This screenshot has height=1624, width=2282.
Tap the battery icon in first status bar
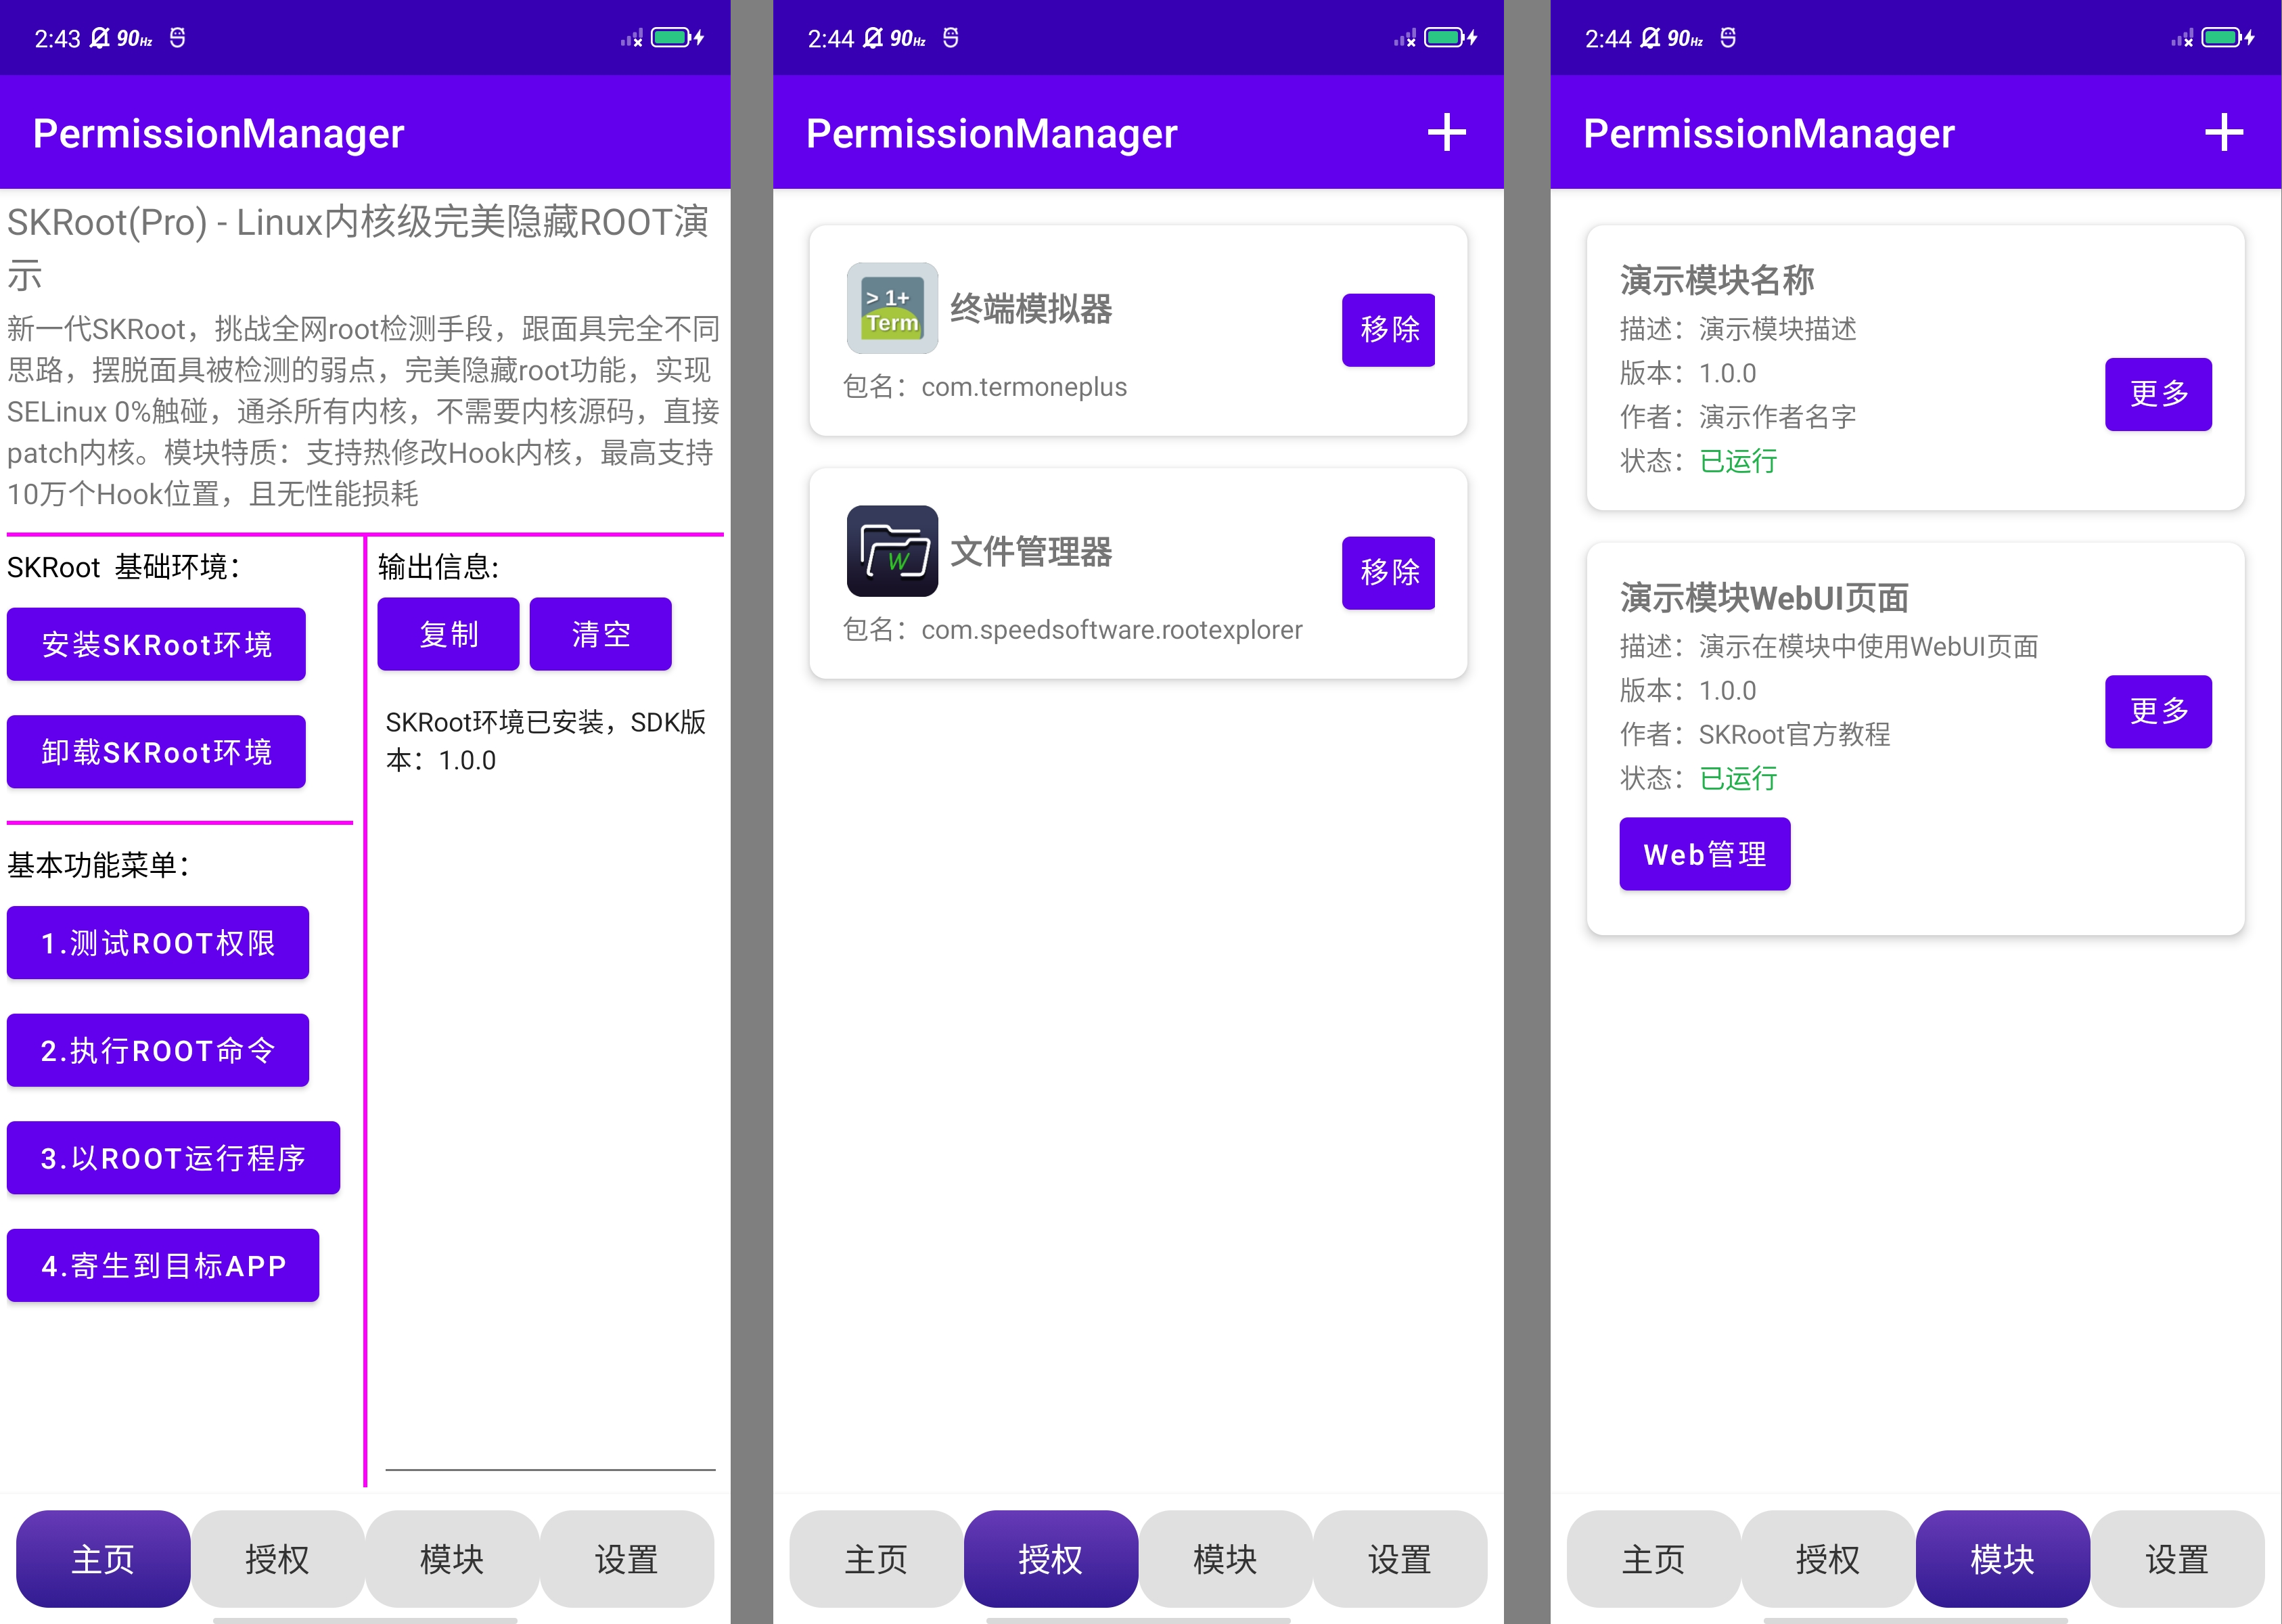670,38
